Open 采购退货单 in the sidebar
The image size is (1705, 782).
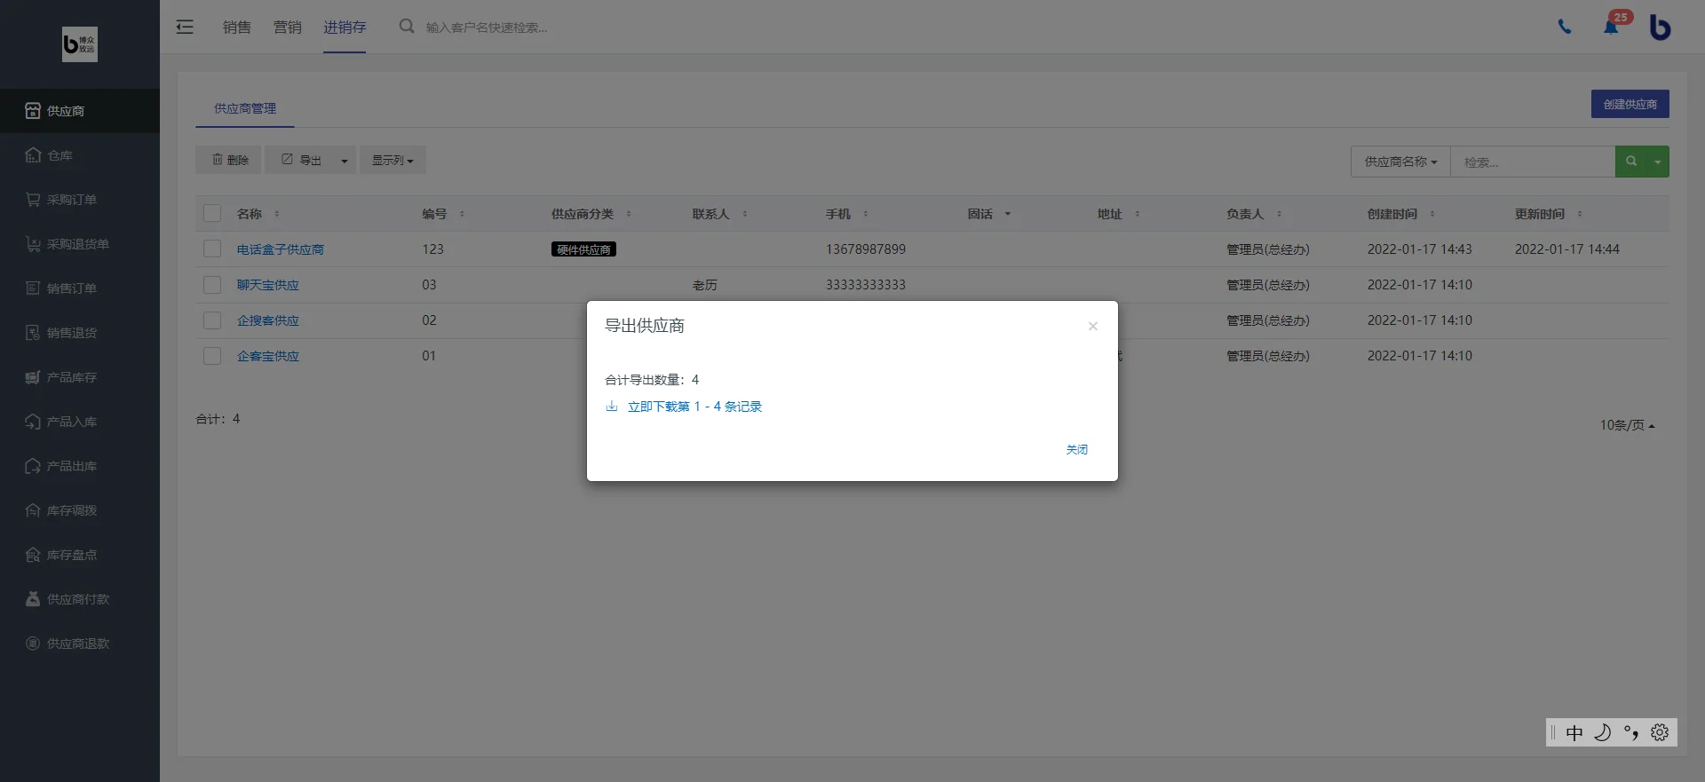pos(80,244)
